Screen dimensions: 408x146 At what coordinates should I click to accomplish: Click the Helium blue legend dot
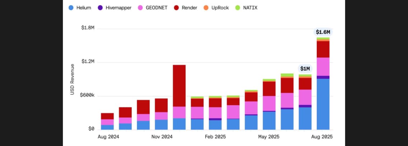click(71, 8)
